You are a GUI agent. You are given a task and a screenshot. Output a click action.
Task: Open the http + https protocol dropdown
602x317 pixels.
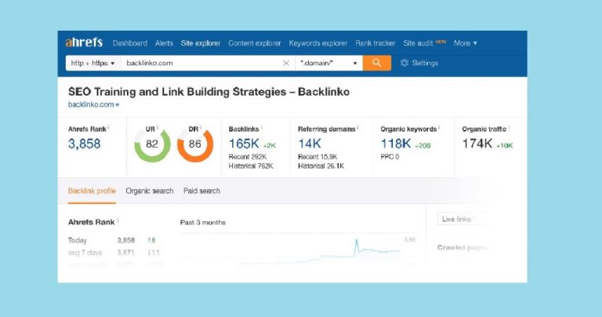(x=93, y=63)
